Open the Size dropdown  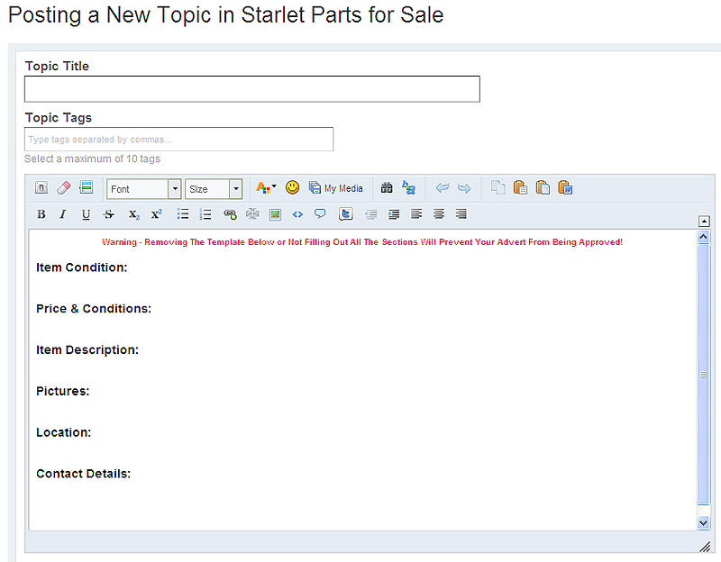[x=214, y=189]
